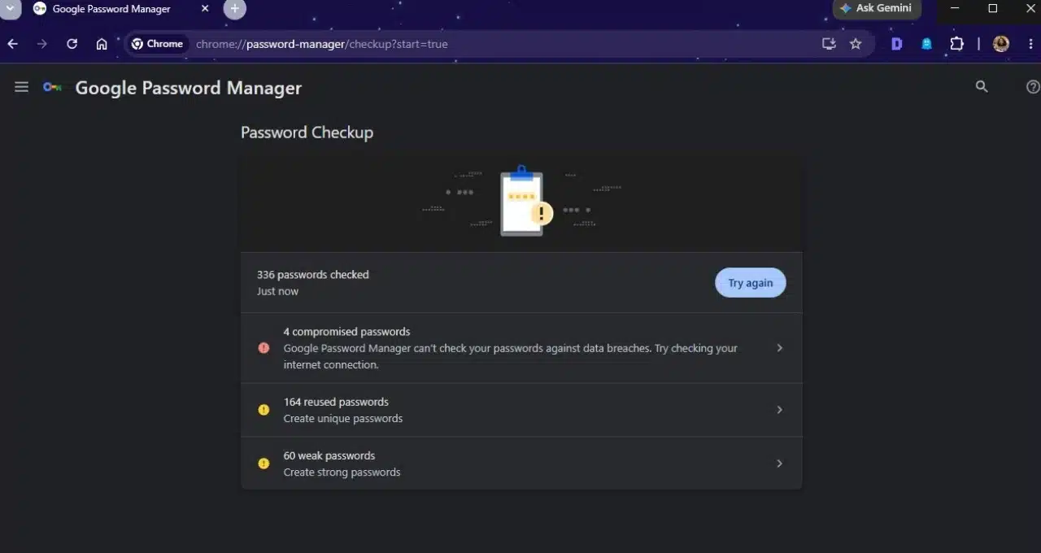This screenshot has width=1041, height=553.
Task: Open a new tab with the plus button
Action: (234, 9)
